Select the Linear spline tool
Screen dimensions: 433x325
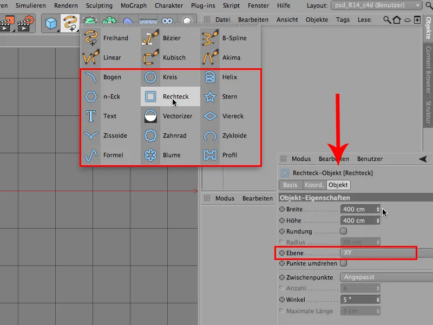[x=110, y=57]
